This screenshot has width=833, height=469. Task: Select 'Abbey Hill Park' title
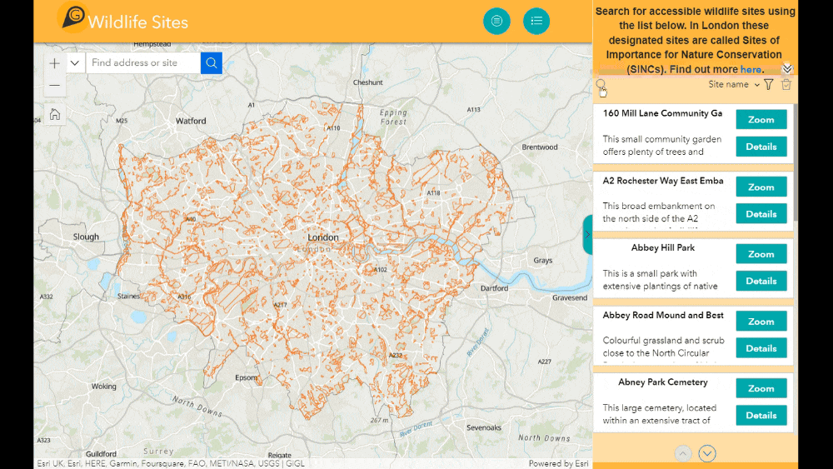[x=663, y=247]
